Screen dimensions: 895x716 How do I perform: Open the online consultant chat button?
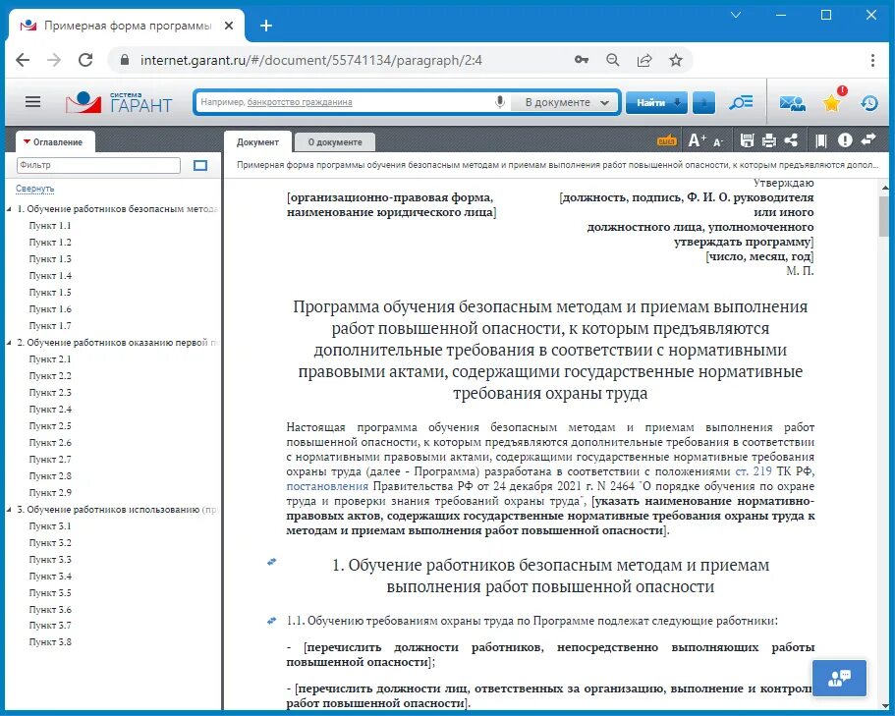pos(839,678)
